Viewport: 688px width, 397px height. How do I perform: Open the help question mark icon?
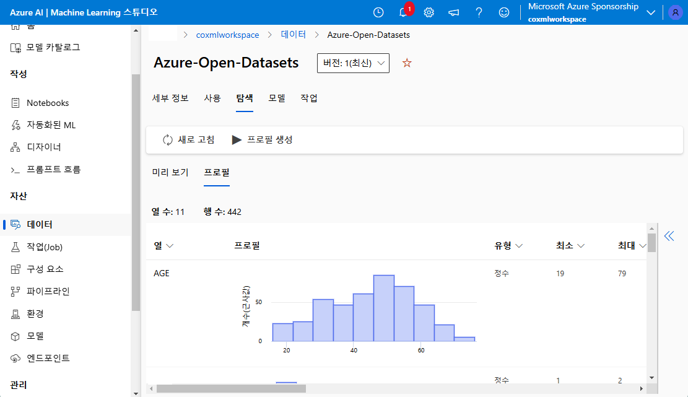479,12
